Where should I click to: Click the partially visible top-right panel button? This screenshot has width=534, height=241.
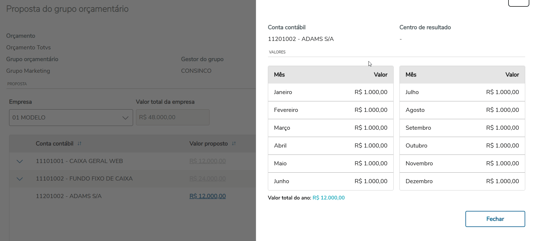[x=518, y=3]
